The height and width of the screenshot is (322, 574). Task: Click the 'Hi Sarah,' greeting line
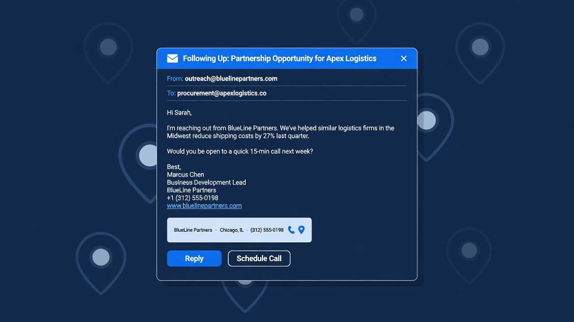click(x=179, y=113)
